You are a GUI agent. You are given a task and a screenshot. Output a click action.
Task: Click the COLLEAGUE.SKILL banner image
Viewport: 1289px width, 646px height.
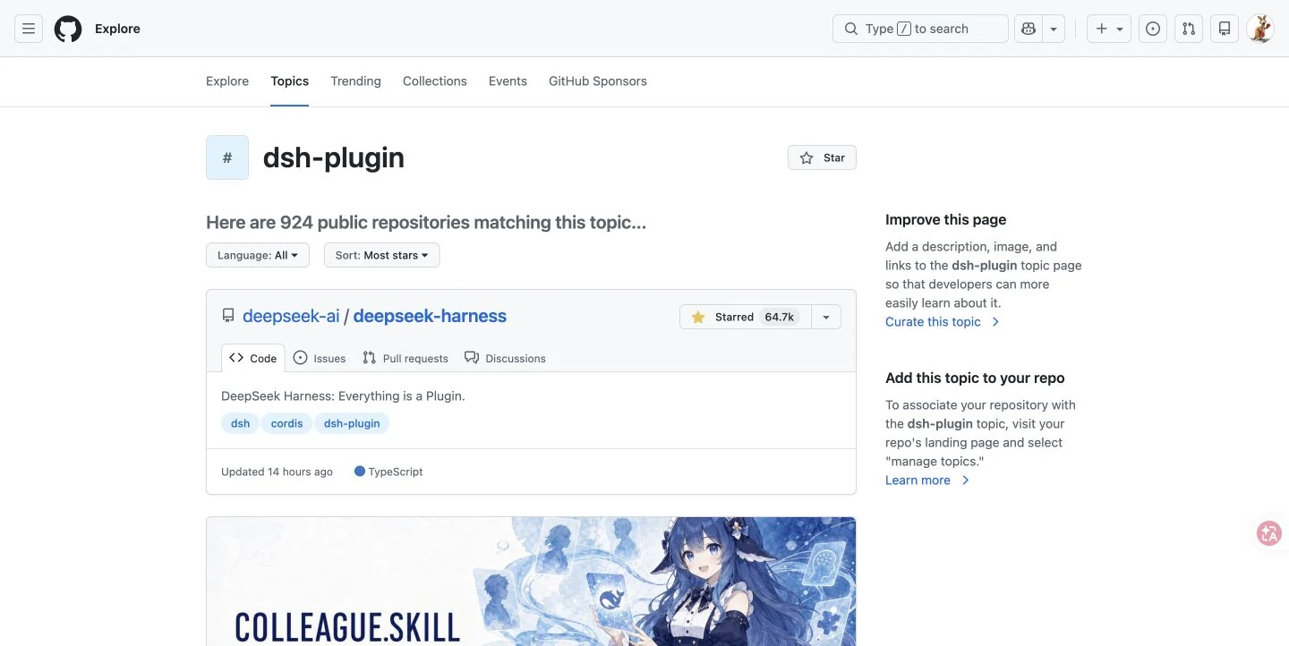[531, 582]
